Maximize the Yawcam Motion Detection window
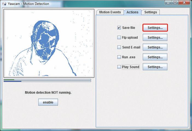 [x=175, y=2]
